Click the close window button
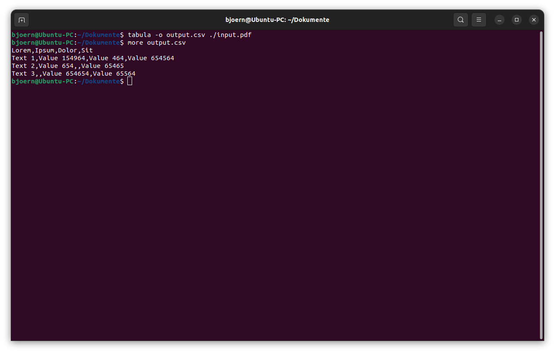The image size is (555, 353). click(x=533, y=20)
